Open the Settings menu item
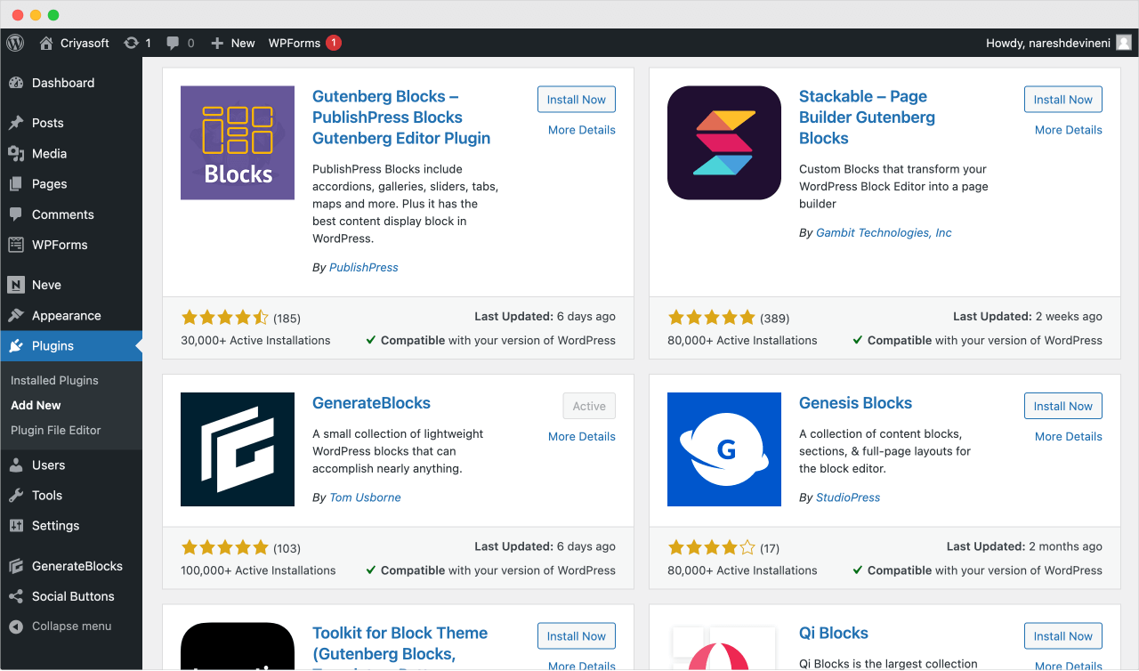Viewport: 1139px width, 671px height. pos(71,525)
